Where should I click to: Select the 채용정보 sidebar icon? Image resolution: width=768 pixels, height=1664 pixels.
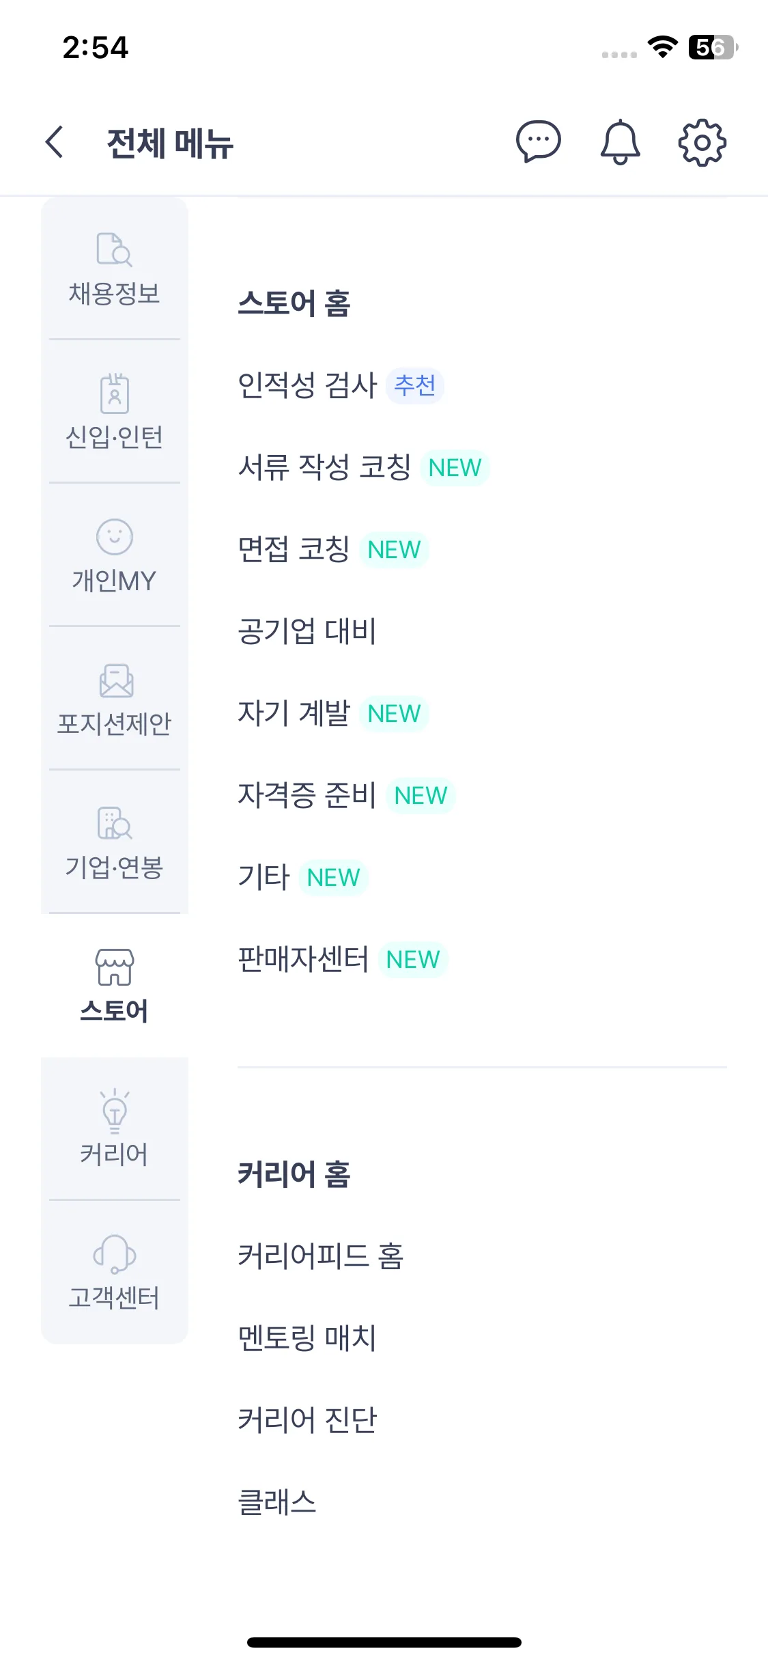pyautogui.click(x=114, y=249)
